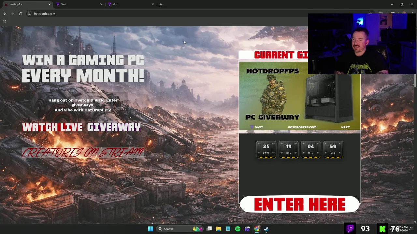Open Steam from the taskbar

point(266,229)
